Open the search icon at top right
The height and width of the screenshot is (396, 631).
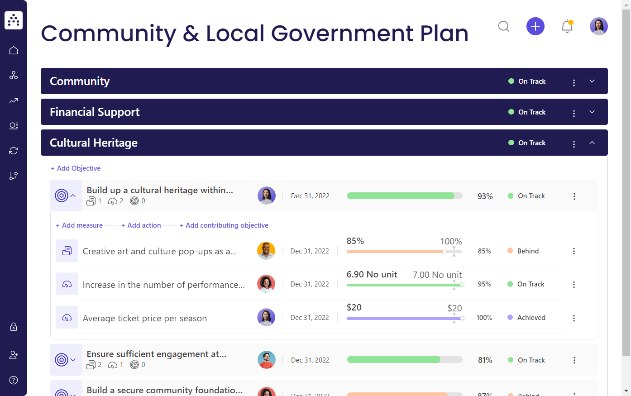[504, 26]
